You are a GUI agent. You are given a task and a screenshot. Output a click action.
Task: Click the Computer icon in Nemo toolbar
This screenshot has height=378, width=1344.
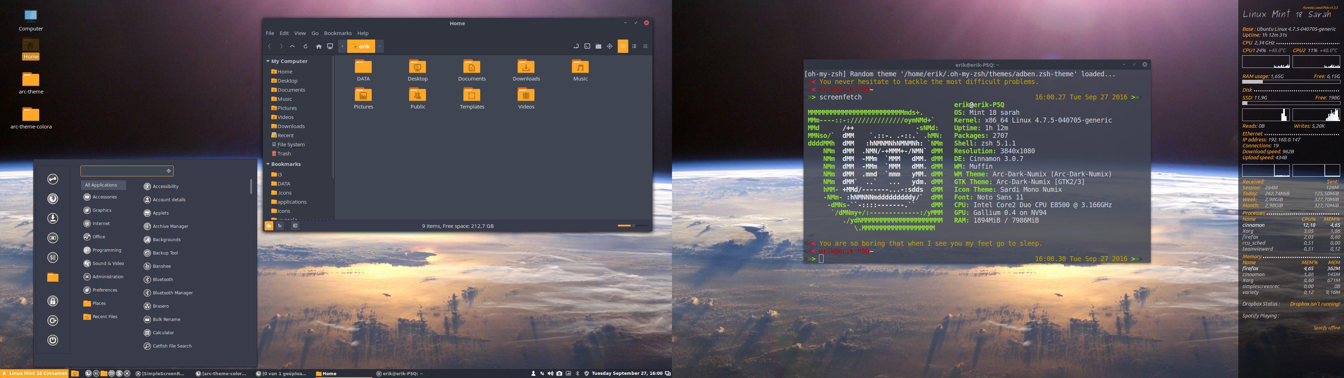[x=330, y=47]
